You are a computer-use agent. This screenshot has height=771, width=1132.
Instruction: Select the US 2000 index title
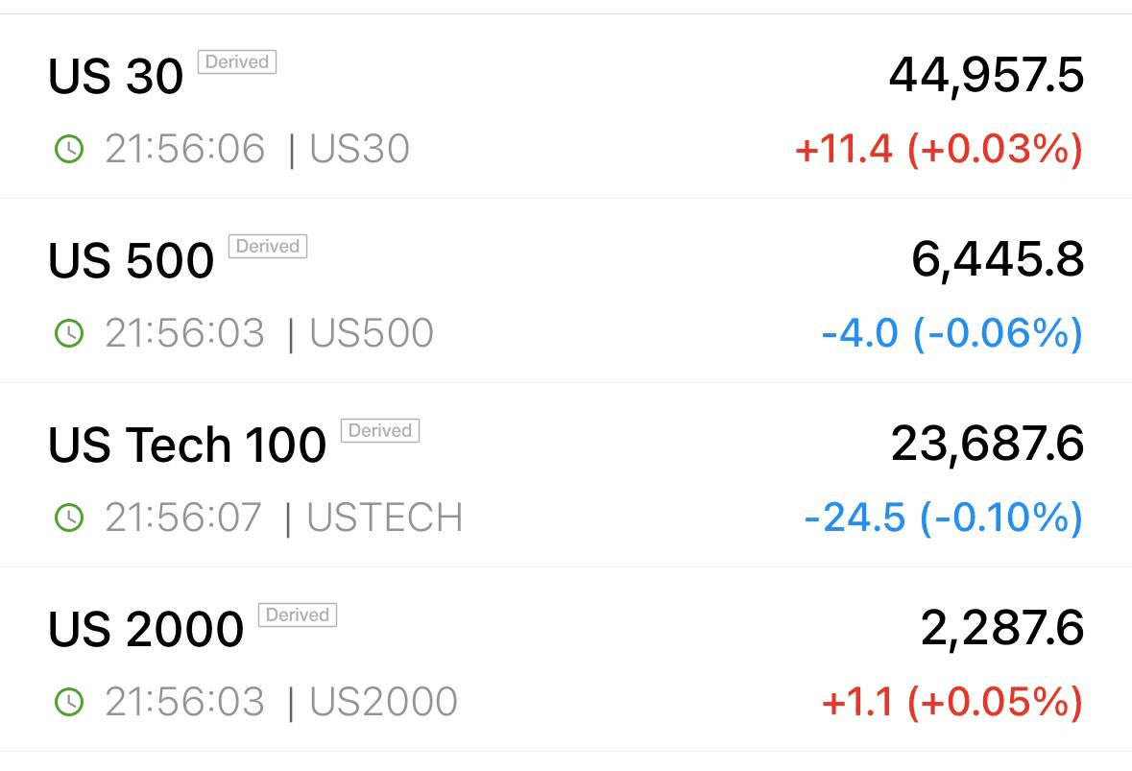coord(146,628)
